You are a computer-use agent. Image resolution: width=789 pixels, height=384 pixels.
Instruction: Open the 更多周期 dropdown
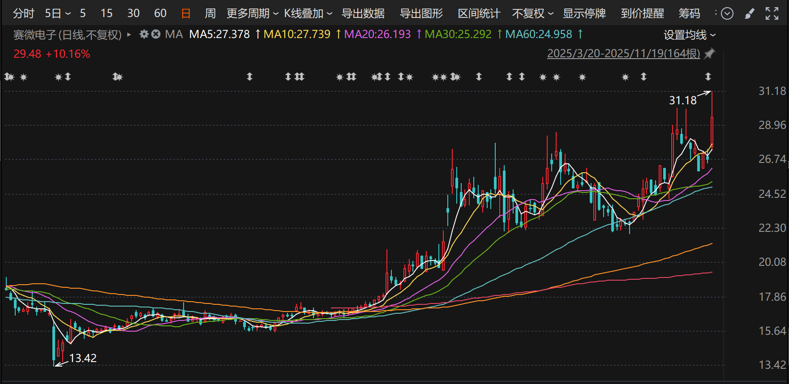(252, 14)
